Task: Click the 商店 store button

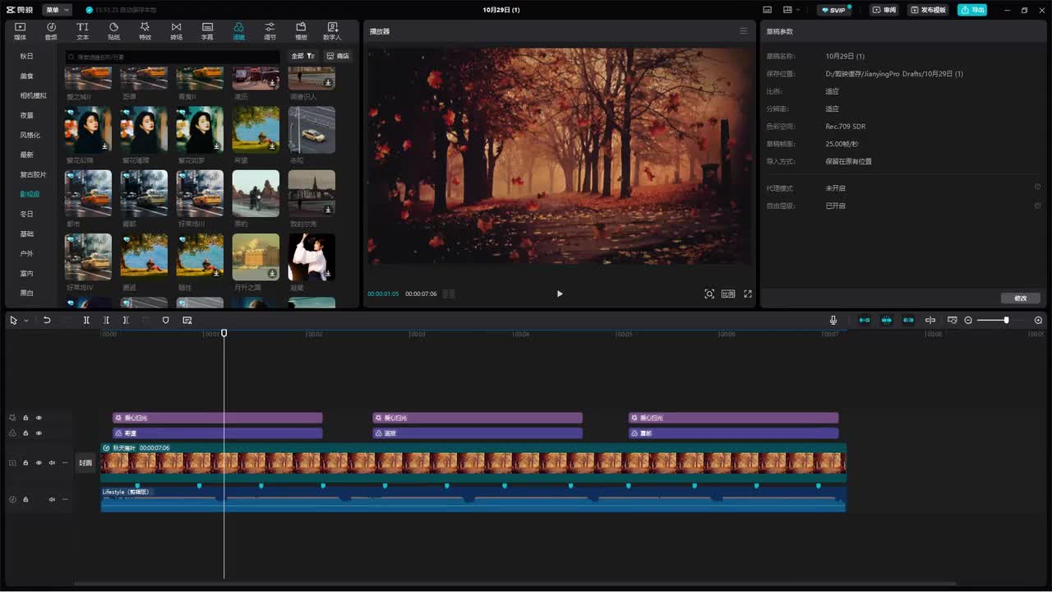Action: [338, 56]
